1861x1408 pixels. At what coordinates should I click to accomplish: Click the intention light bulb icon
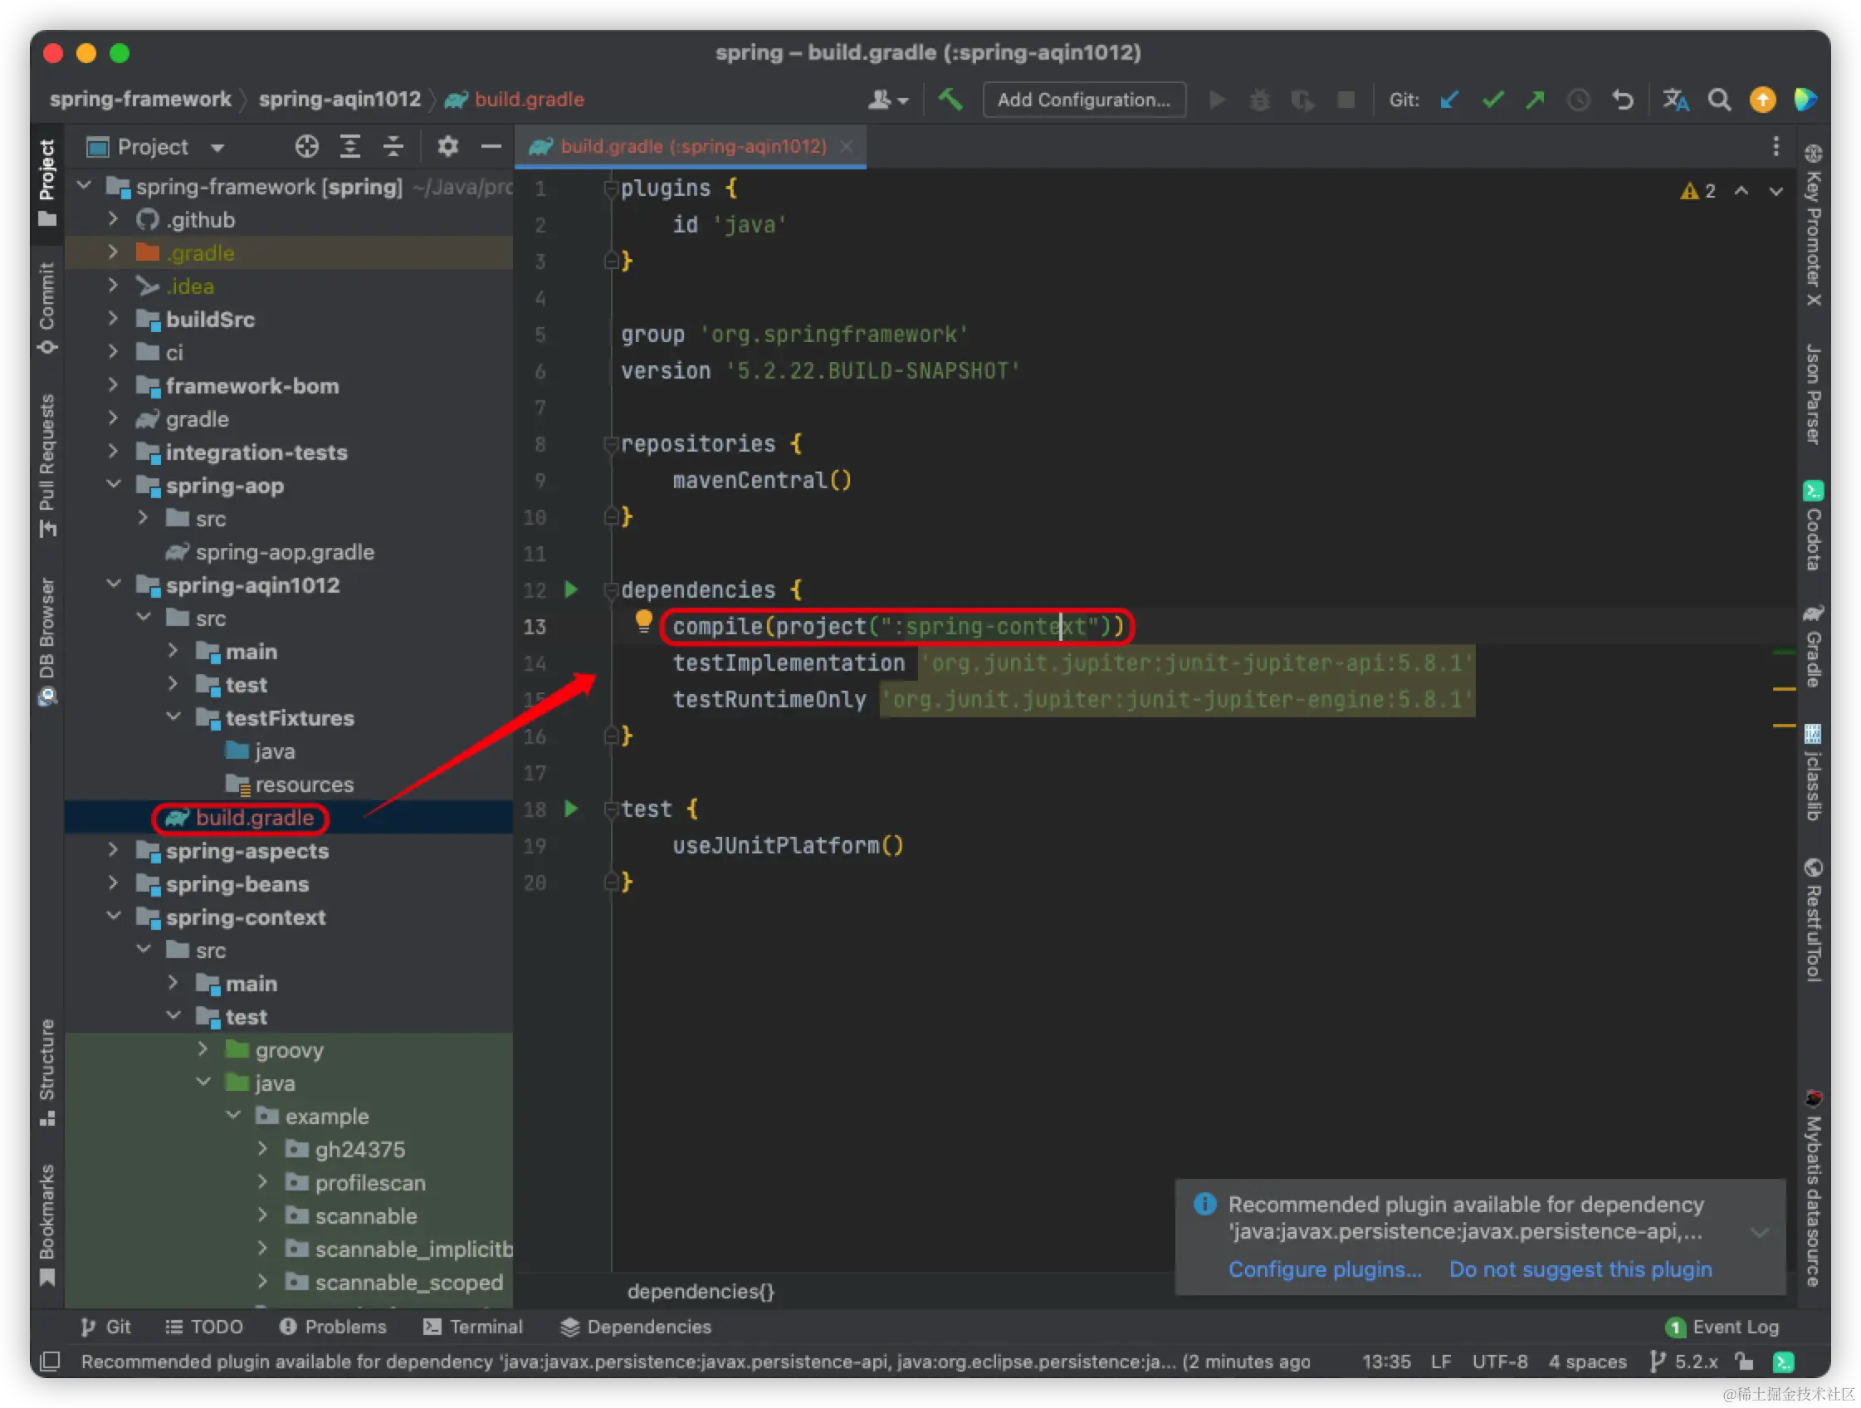pos(643,621)
